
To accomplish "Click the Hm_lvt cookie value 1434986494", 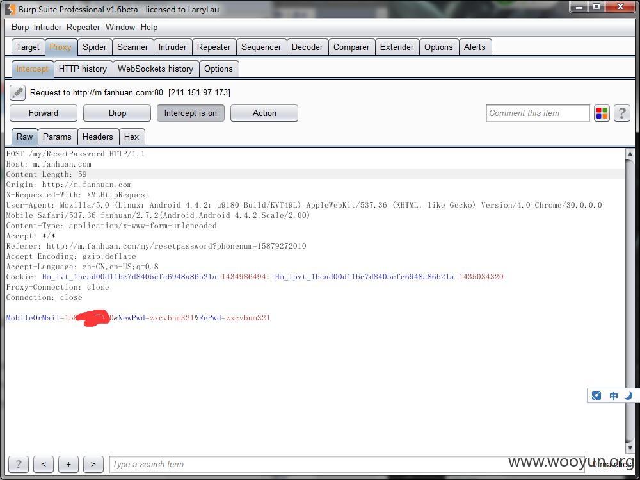I will (x=244, y=277).
